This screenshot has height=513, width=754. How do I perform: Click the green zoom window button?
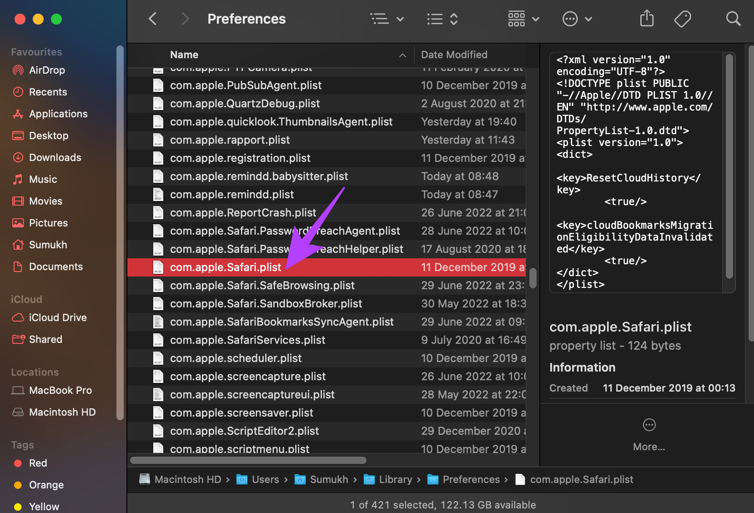(56, 19)
